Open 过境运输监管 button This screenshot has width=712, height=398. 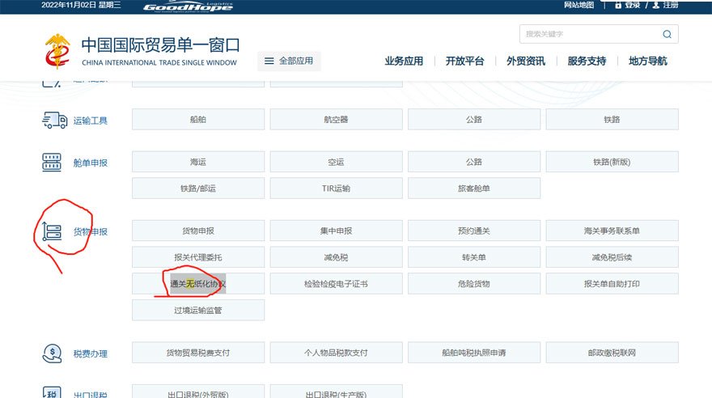tap(198, 311)
